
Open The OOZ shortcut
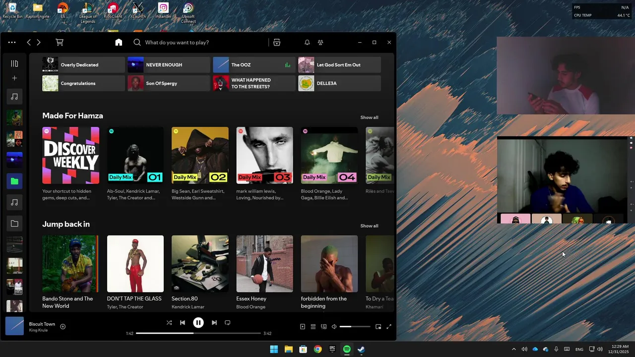point(254,65)
